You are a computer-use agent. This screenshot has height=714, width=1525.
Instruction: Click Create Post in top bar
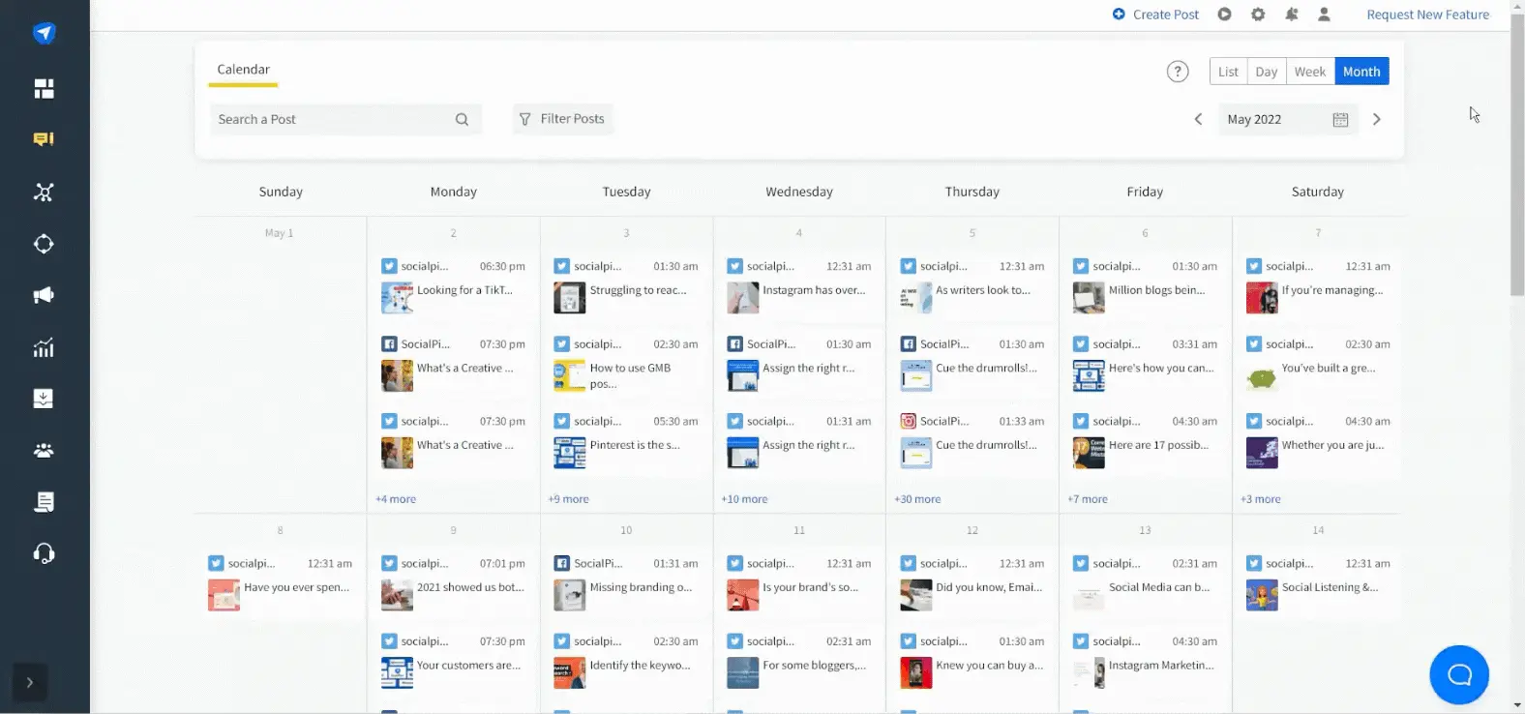1155,15
